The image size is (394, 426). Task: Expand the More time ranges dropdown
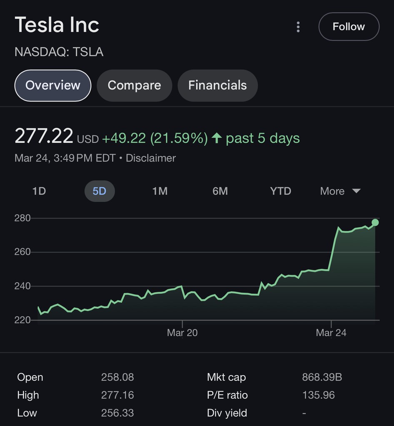(x=332, y=191)
